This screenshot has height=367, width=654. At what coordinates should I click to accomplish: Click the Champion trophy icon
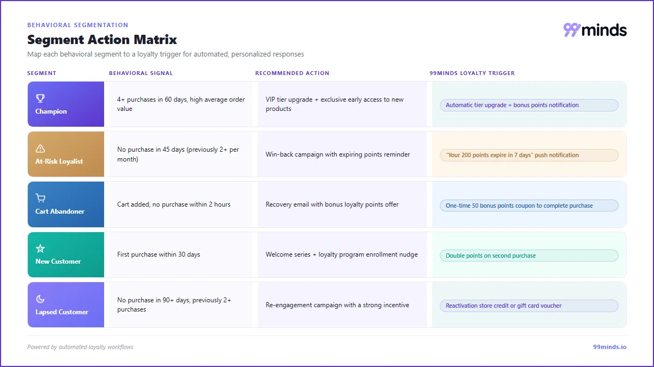click(40, 98)
